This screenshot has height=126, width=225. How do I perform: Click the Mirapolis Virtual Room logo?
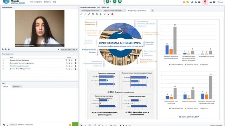click(x=14, y=2)
